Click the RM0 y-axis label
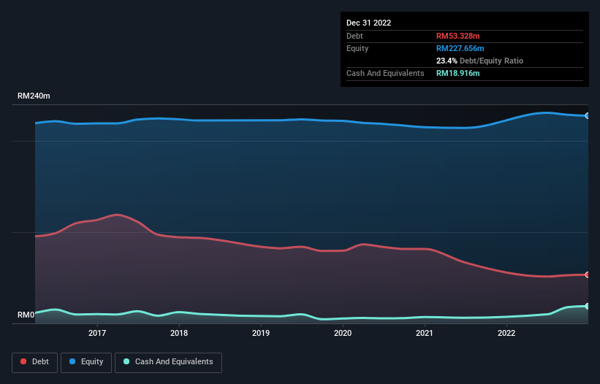The width and height of the screenshot is (600, 384). coord(26,315)
